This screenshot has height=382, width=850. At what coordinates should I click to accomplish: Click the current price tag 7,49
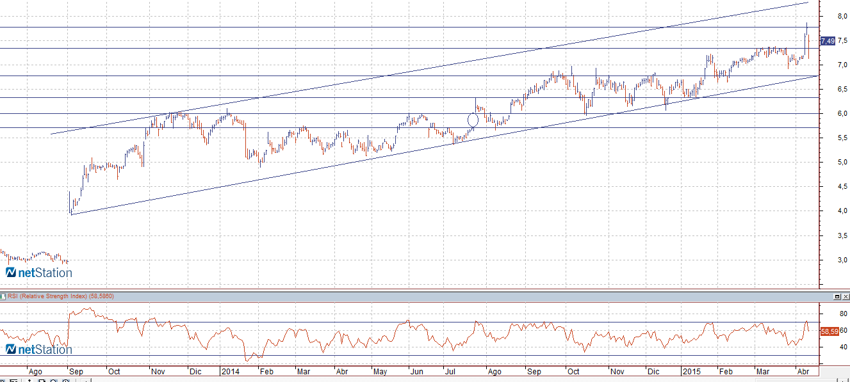pyautogui.click(x=828, y=41)
